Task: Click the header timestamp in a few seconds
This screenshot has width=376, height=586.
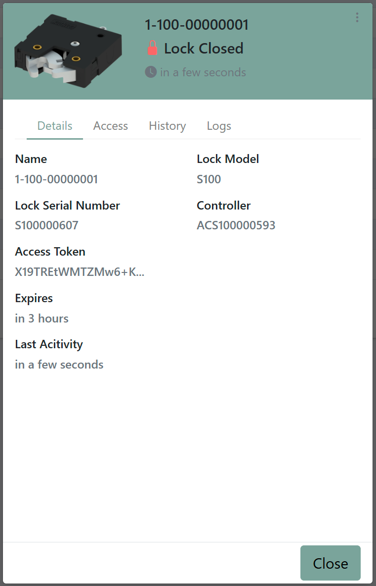Action: pyautogui.click(x=203, y=72)
